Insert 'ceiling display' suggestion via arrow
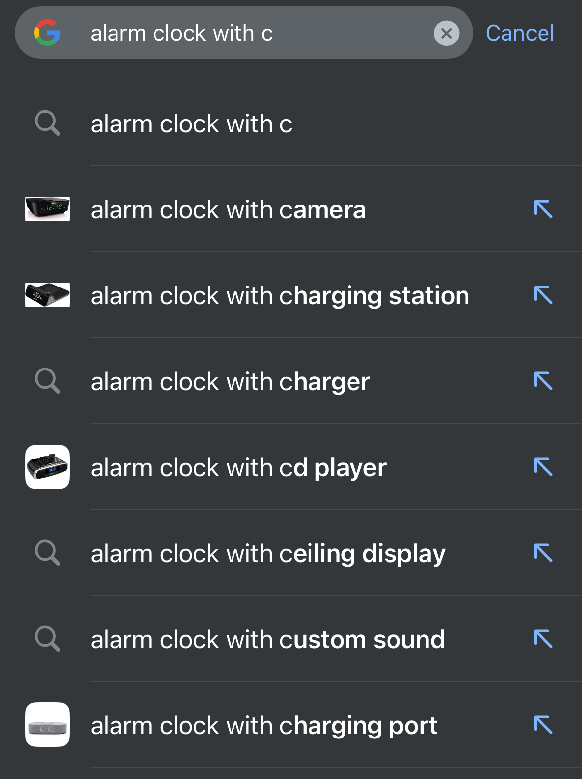 (543, 553)
